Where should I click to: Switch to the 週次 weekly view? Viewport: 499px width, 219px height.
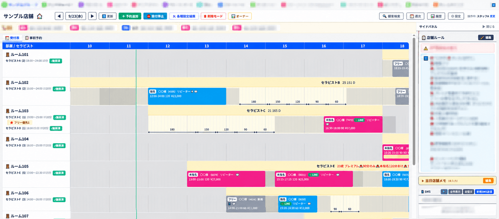(x=416, y=16)
